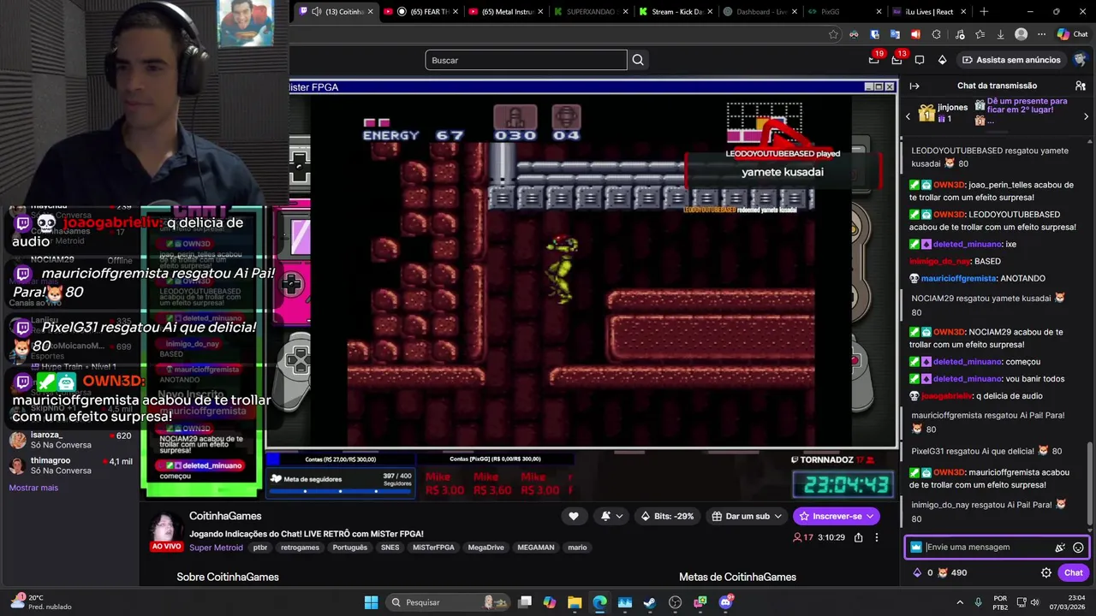Image resolution: width=1096 pixels, height=616 pixels.
Task: Switch to the Stream - Kick Dashboard tab
Action: pos(674,12)
